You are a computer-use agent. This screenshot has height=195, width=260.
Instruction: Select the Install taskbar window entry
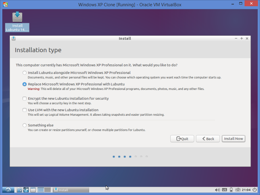click(71, 190)
